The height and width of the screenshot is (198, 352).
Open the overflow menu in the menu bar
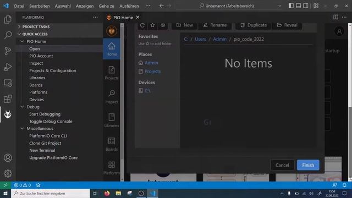[x=148, y=6]
